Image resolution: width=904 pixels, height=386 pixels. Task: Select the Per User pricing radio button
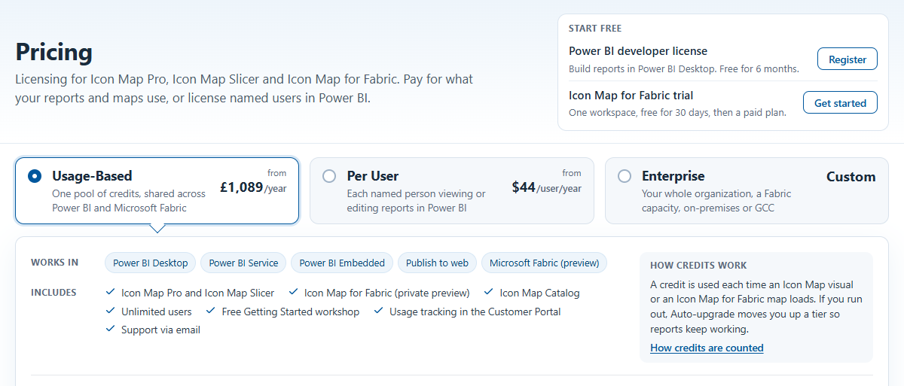328,176
